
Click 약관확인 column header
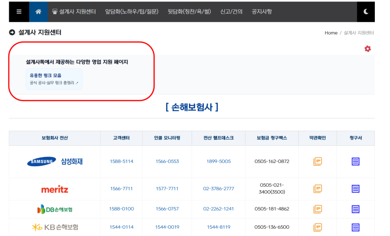(x=318, y=138)
